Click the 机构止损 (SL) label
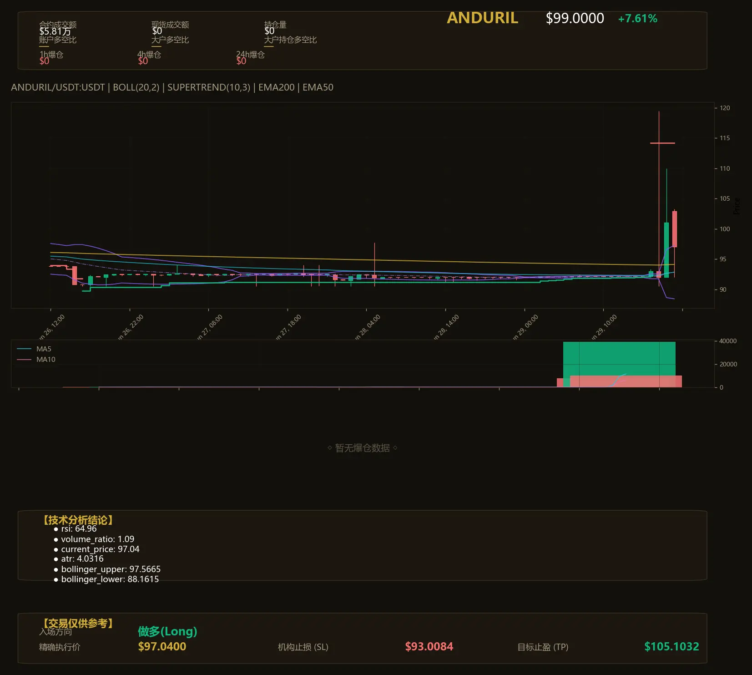The height and width of the screenshot is (675, 752). pyautogui.click(x=303, y=647)
